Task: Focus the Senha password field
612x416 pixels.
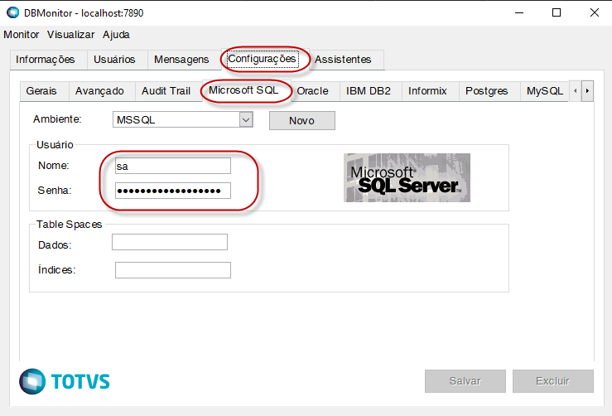Action: tap(173, 191)
